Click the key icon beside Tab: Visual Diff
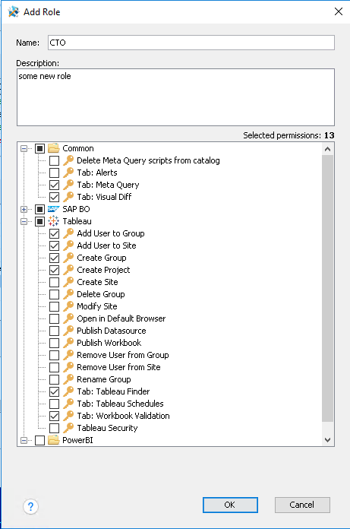 click(x=68, y=197)
